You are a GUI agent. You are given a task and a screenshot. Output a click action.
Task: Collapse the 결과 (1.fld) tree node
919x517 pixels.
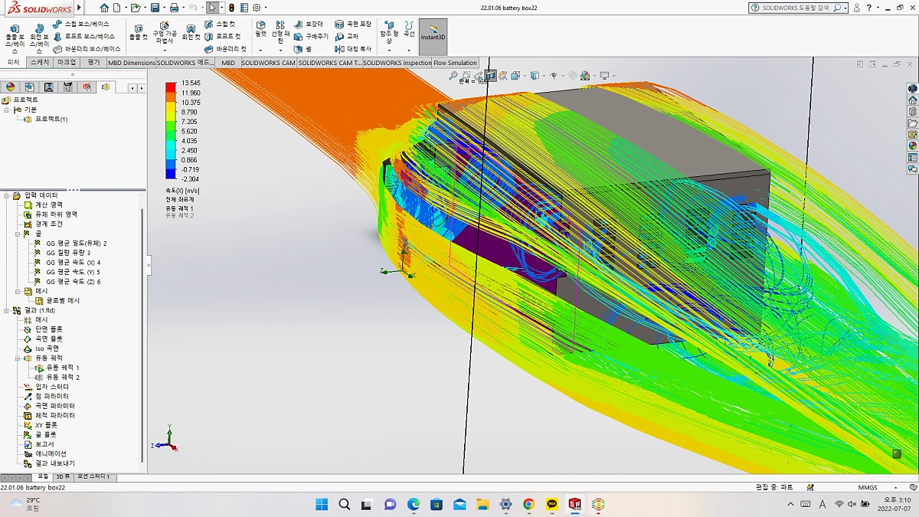pyautogui.click(x=7, y=310)
